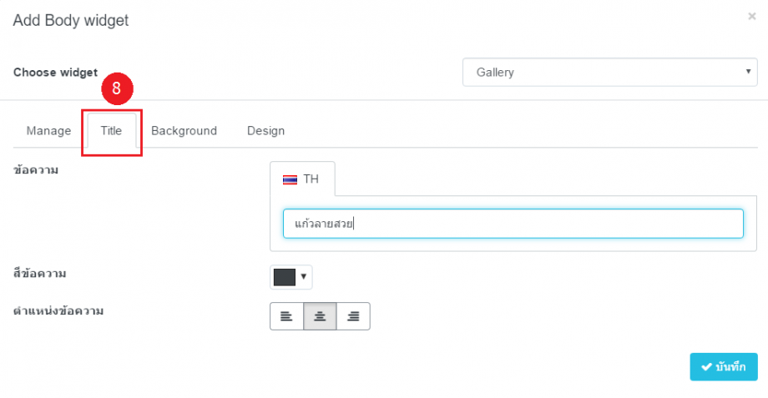Expand the text color picker caret
Screen dimensions: 768x398
(x=304, y=277)
